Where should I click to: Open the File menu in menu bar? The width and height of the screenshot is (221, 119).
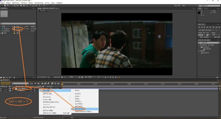pyautogui.click(x=2, y=3)
